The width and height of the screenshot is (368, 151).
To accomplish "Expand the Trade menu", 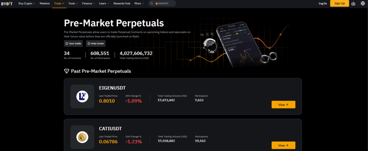I will tap(59, 4).
